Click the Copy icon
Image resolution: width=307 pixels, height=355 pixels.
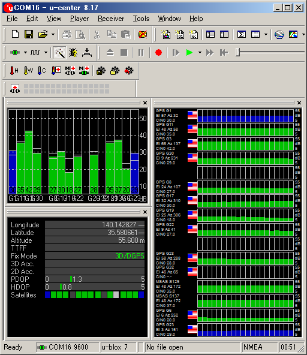point(112,34)
